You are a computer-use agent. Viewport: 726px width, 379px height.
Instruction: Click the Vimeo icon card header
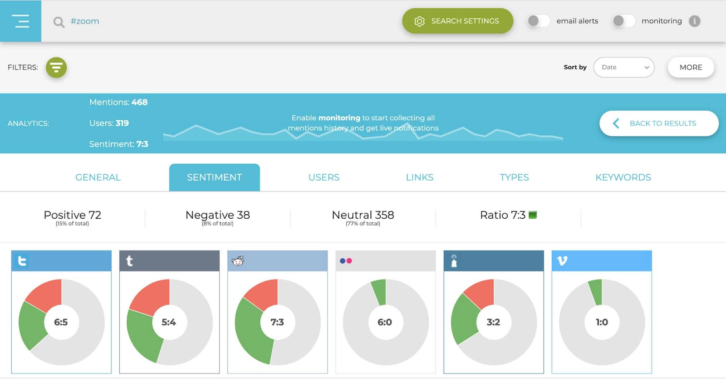coord(602,261)
